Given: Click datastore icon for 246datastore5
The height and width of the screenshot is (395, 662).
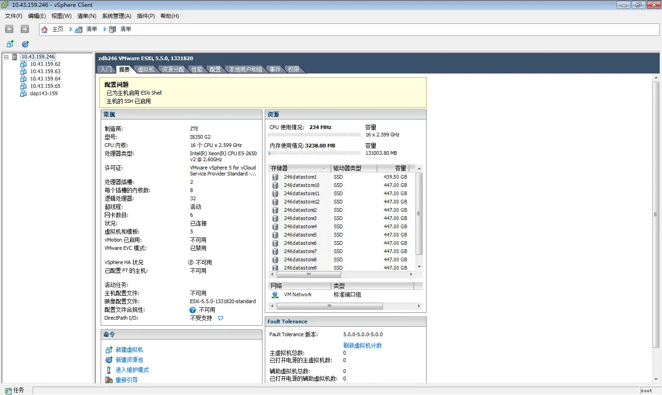Looking at the screenshot, I should coord(275,235).
